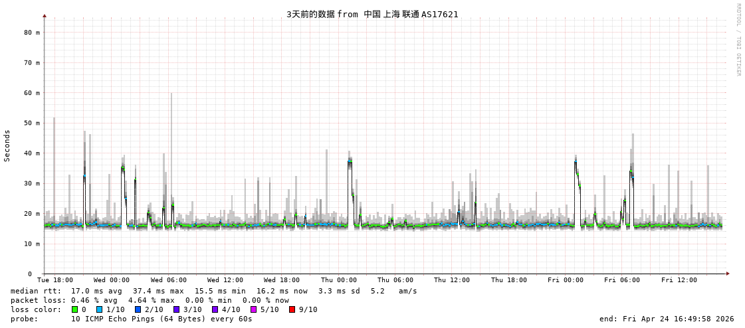This screenshot has height=328, width=745.
Task: Click the light blue 1/10 loss swatch
Action: point(99,309)
